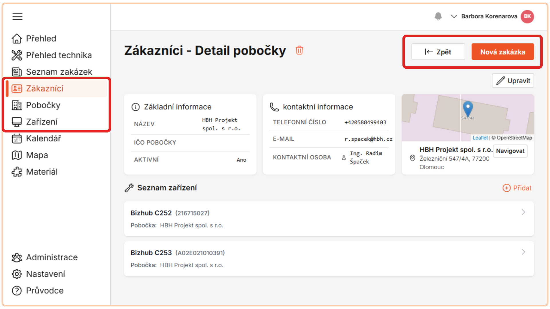
Task: Expand the Barbora Korenarova user dropdown
Action: pos(454,16)
